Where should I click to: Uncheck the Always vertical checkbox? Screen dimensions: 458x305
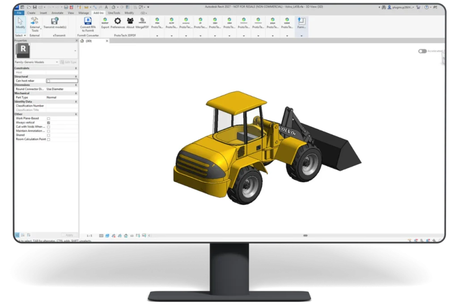[48, 123]
